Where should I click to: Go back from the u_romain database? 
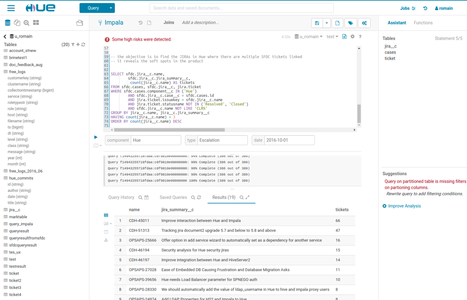[x=5, y=37]
